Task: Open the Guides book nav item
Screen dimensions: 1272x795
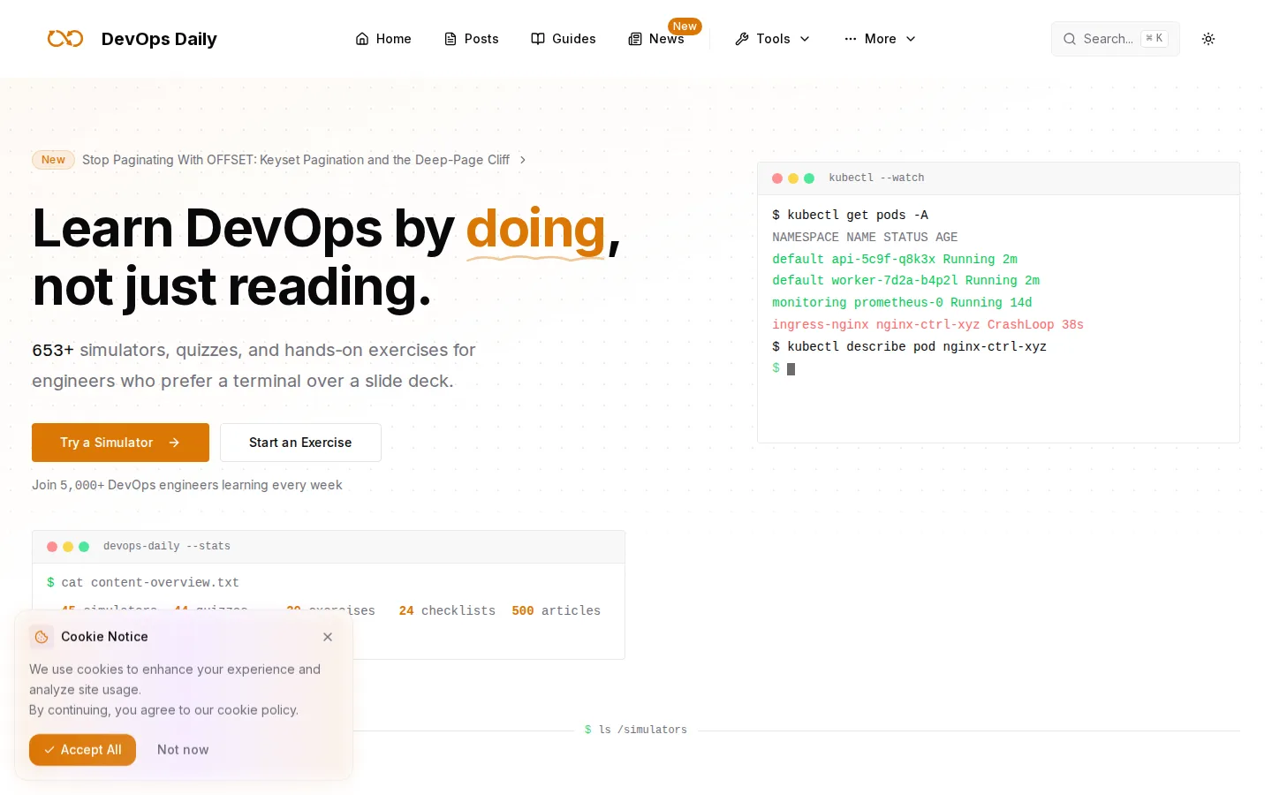Action: click(x=564, y=39)
